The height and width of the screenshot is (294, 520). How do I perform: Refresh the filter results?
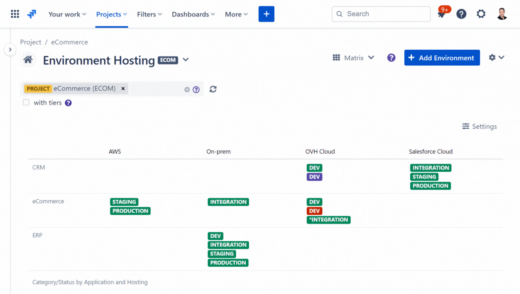pyautogui.click(x=213, y=89)
